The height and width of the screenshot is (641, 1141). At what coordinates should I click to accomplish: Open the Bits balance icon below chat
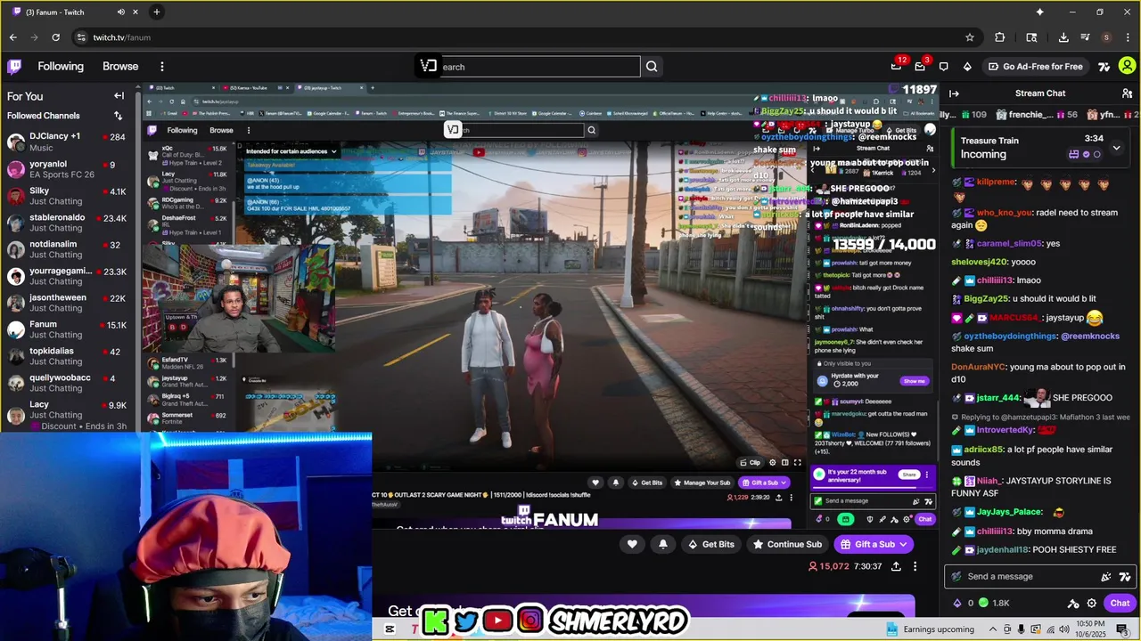click(x=958, y=603)
